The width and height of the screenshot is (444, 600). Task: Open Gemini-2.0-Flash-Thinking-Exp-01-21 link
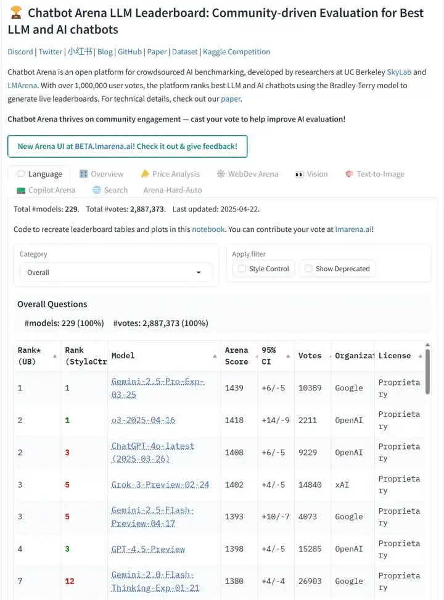(x=155, y=582)
